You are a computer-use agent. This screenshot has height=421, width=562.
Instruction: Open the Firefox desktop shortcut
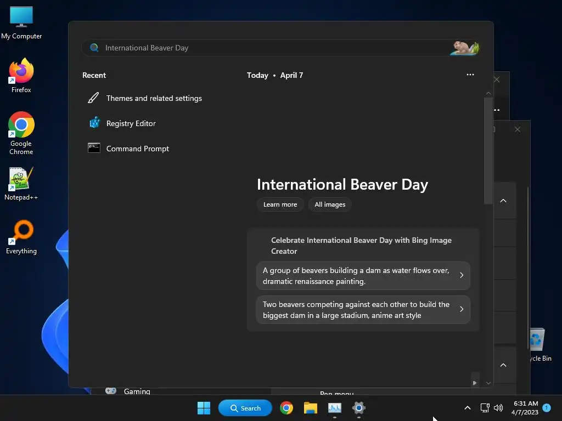pyautogui.click(x=21, y=76)
